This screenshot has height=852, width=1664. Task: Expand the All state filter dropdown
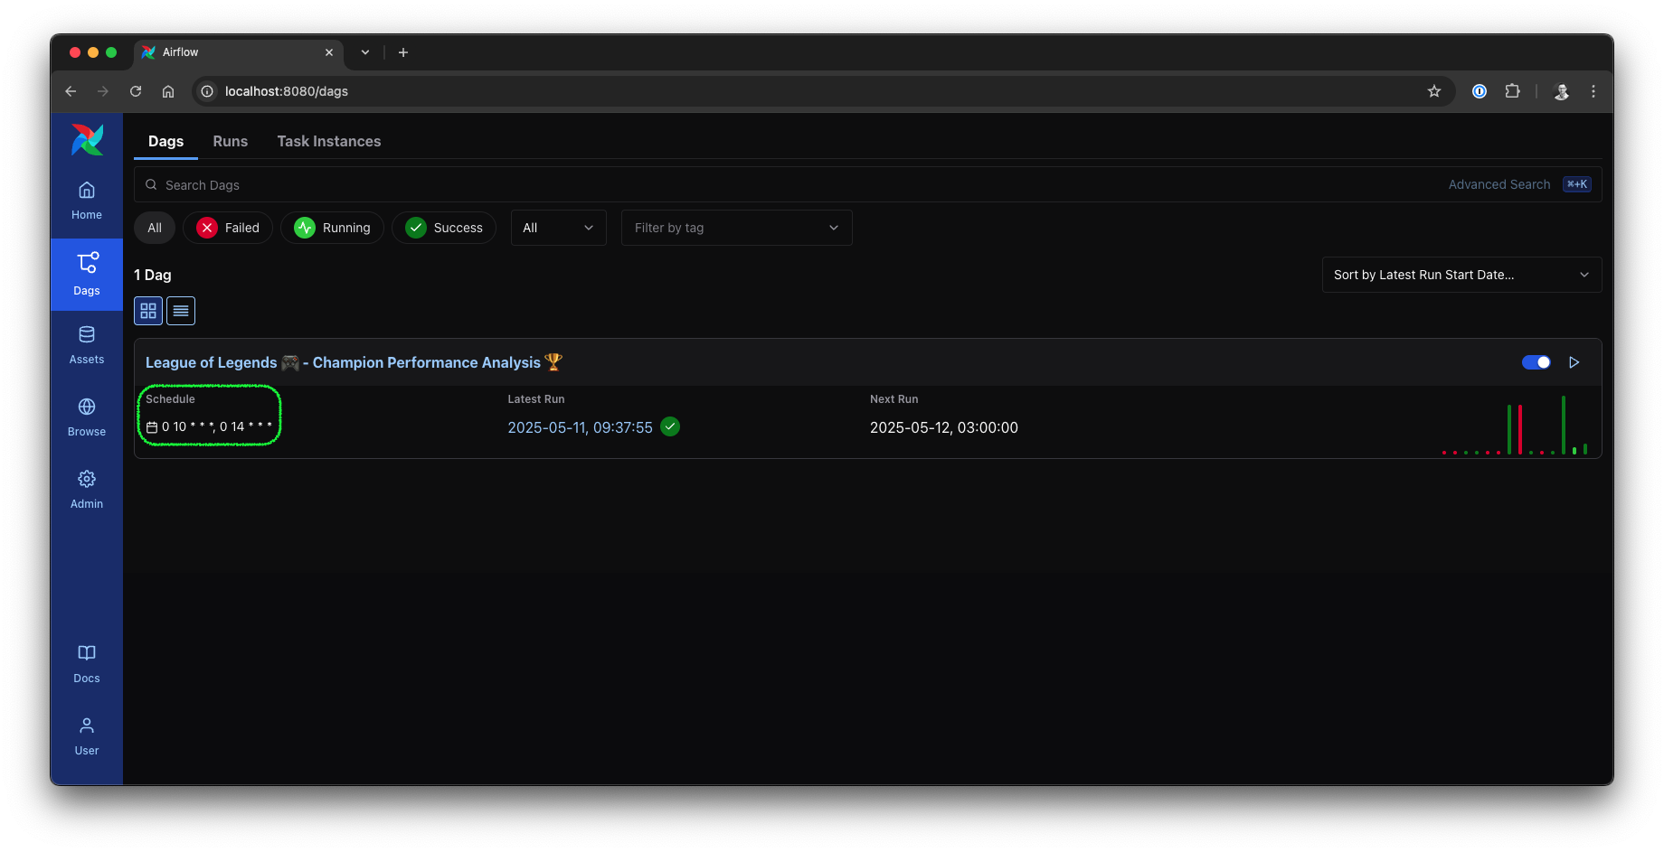pos(557,228)
